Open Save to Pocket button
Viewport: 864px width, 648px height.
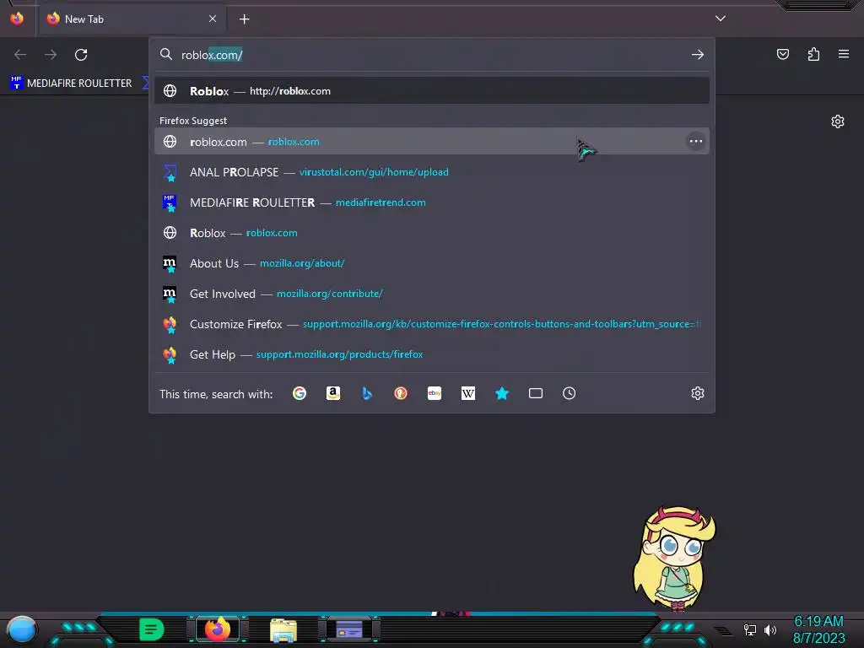[x=782, y=54]
